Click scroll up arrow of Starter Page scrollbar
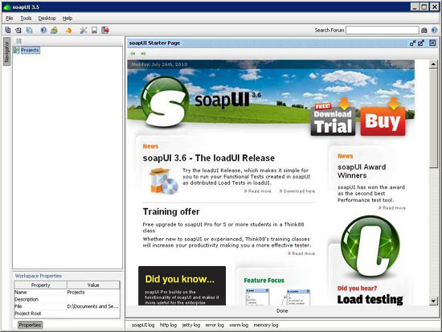 (433, 64)
